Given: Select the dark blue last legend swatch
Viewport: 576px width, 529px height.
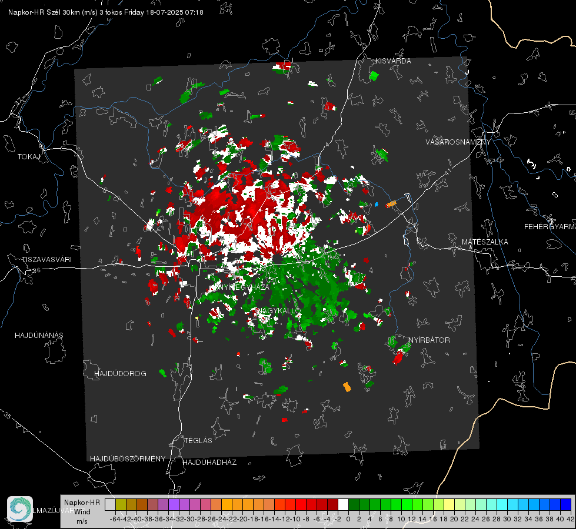Looking at the screenshot, I should [x=566, y=504].
